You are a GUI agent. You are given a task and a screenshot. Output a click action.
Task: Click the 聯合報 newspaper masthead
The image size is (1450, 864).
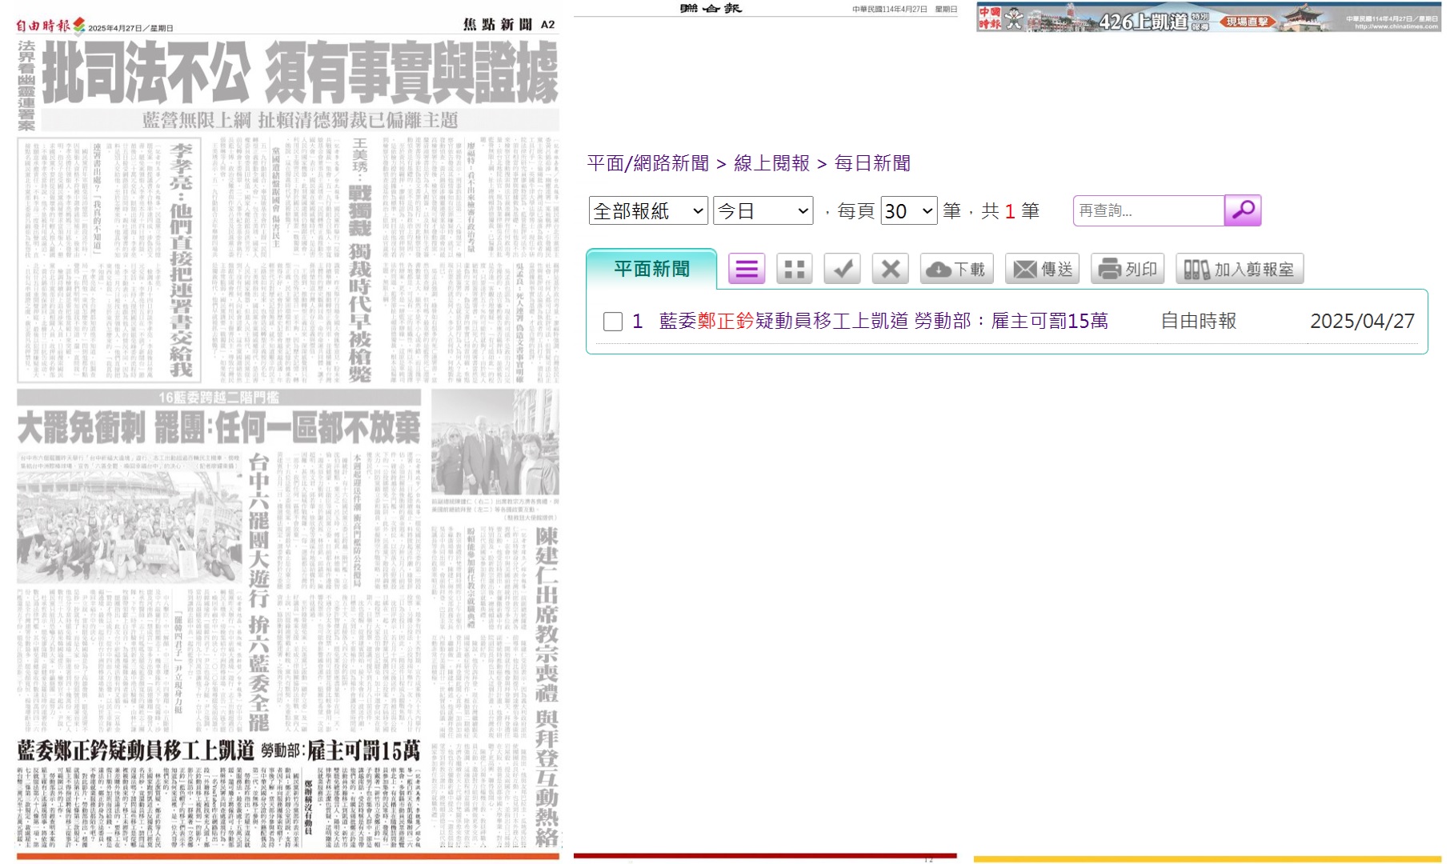[711, 8]
